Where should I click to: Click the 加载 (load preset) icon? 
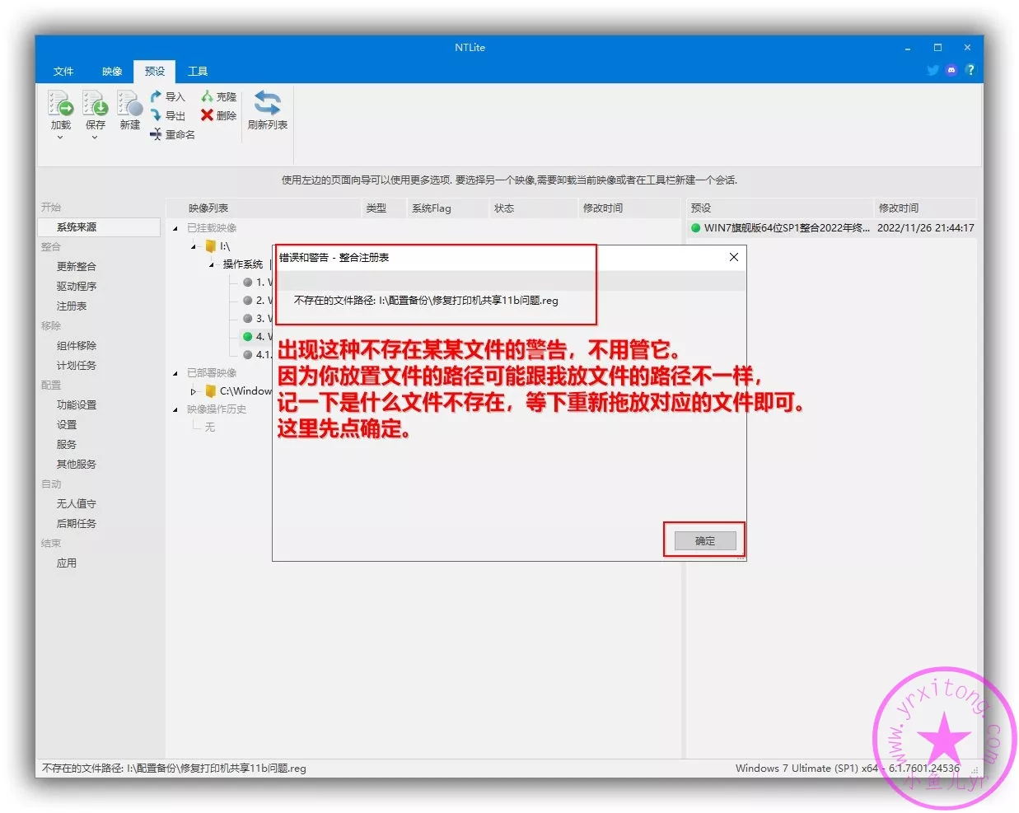(x=61, y=104)
